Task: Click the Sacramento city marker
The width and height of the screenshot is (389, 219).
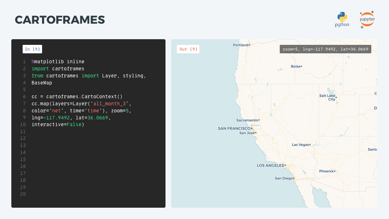Action: tap(259, 120)
